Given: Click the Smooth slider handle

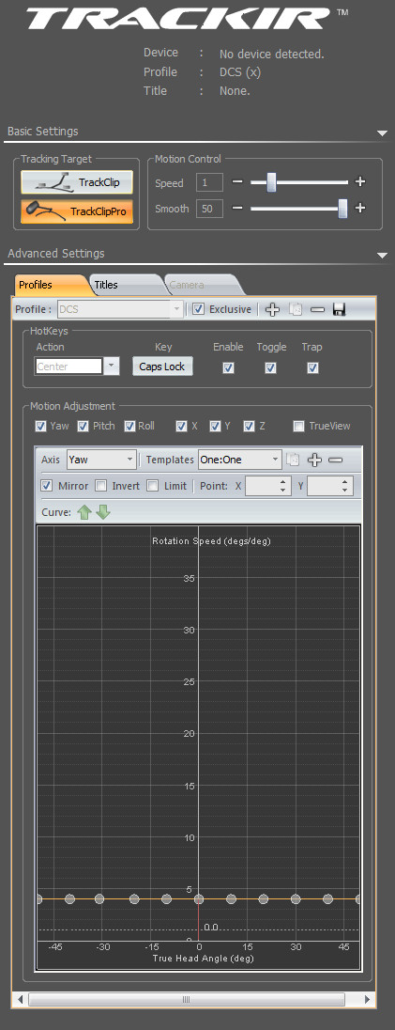Looking at the screenshot, I should click(x=342, y=209).
